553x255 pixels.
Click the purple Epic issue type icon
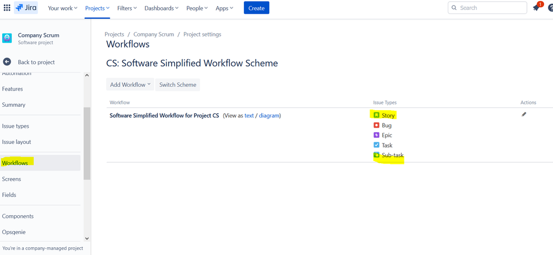(376, 135)
